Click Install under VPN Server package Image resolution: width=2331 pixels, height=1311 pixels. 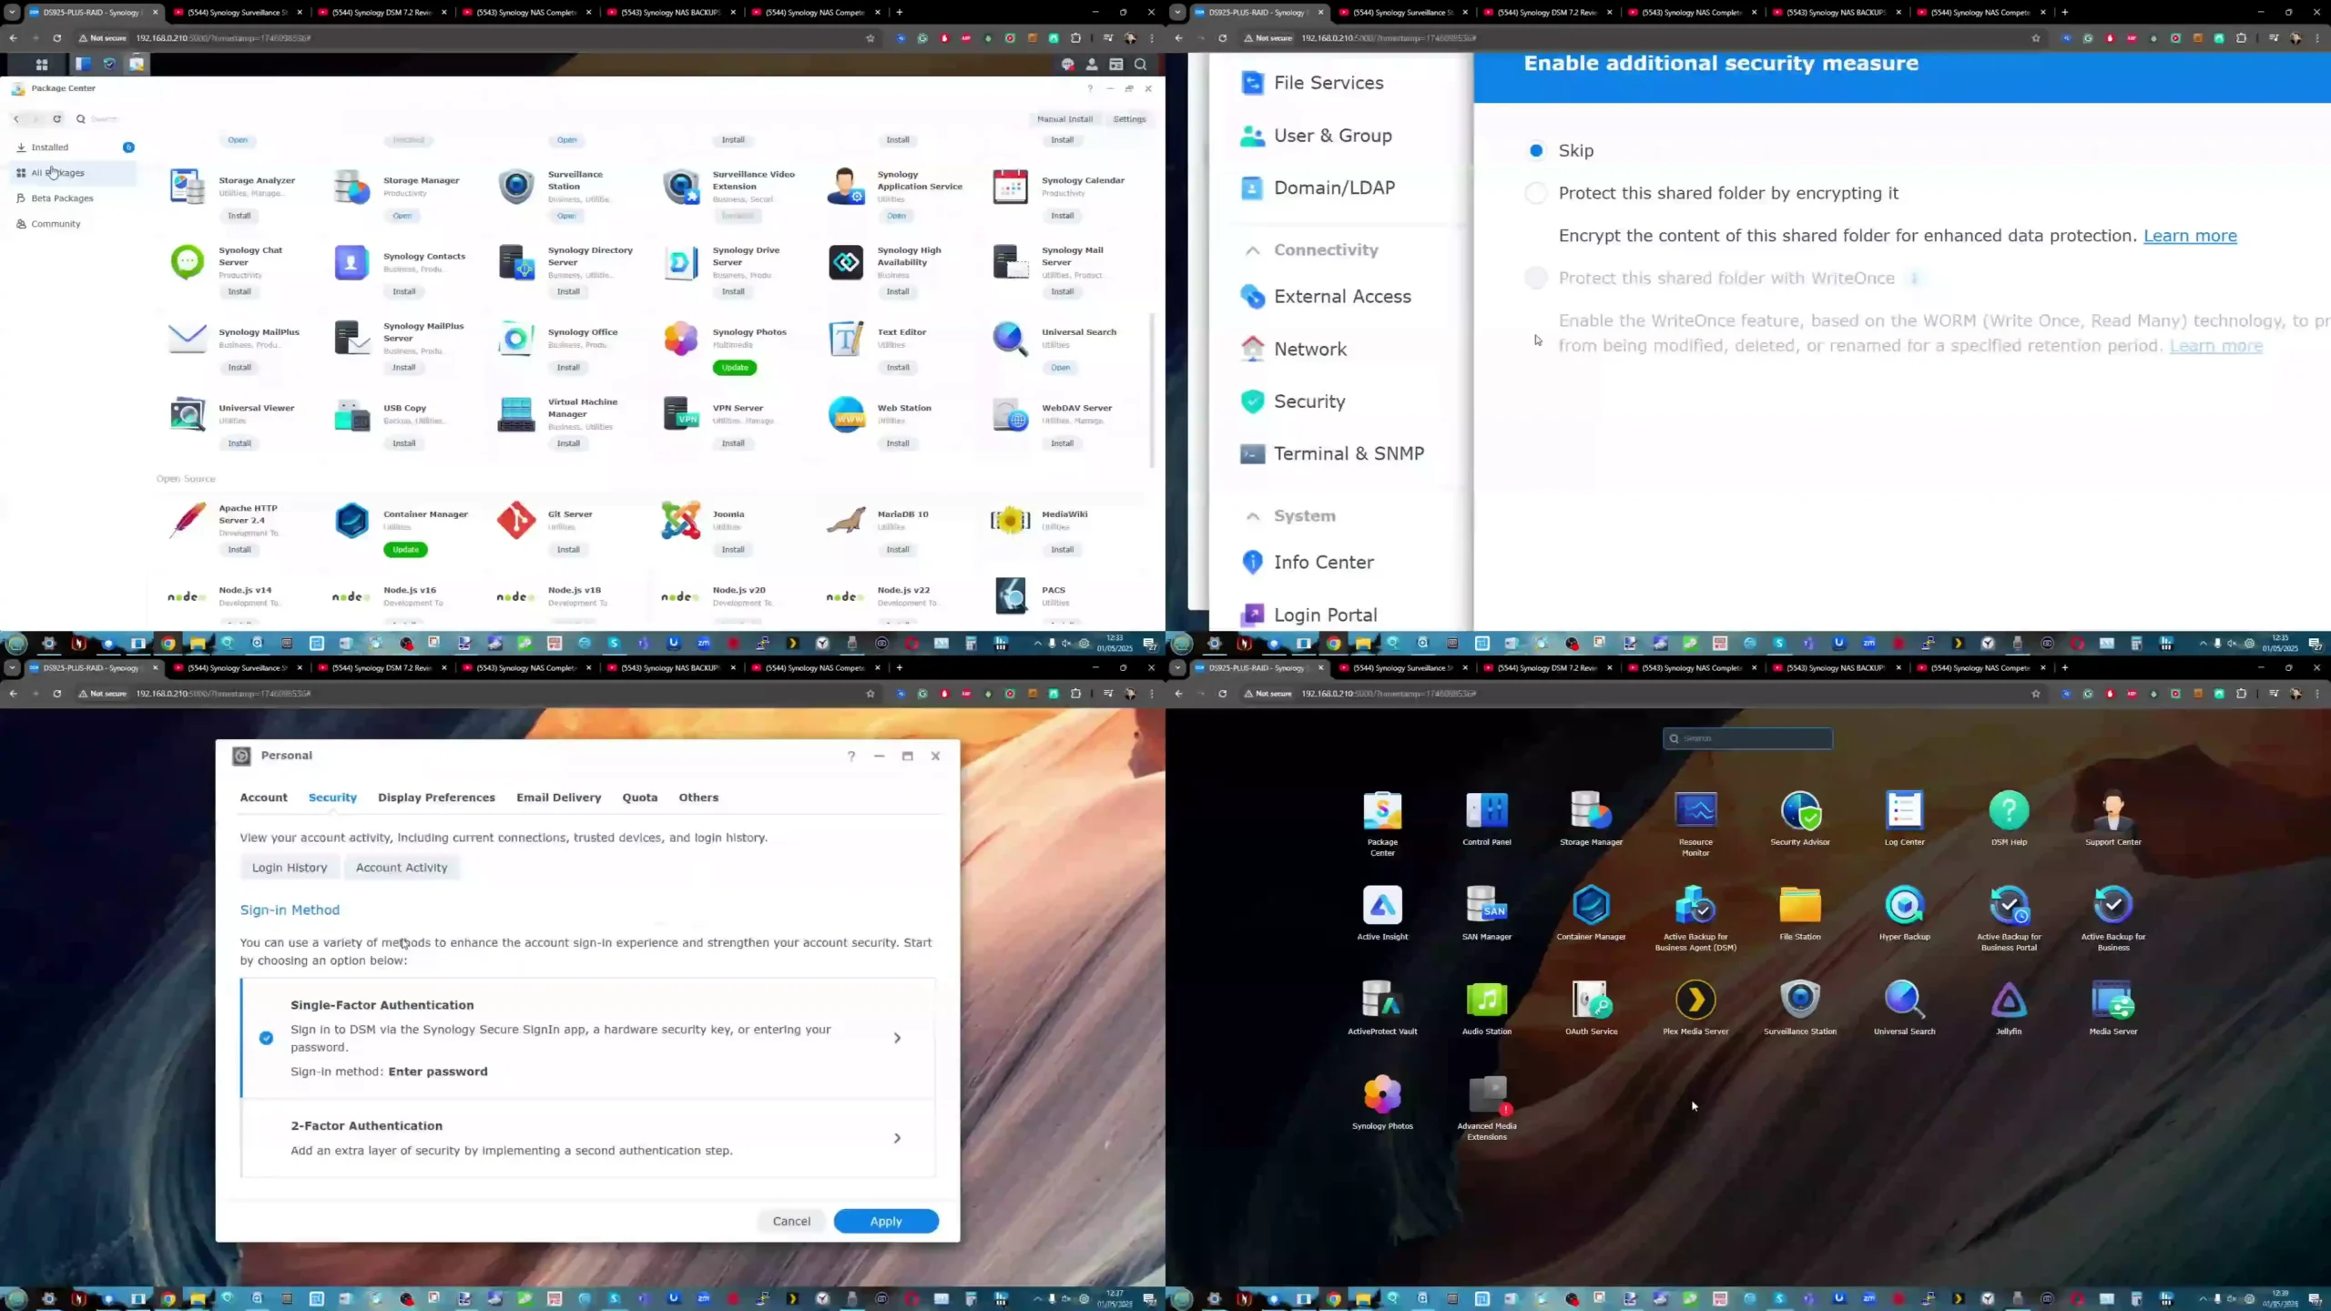[x=733, y=443]
